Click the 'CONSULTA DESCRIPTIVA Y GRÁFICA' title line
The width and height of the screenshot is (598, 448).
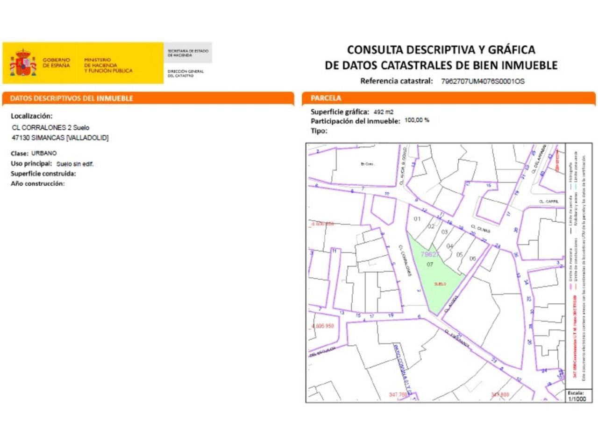point(441,49)
